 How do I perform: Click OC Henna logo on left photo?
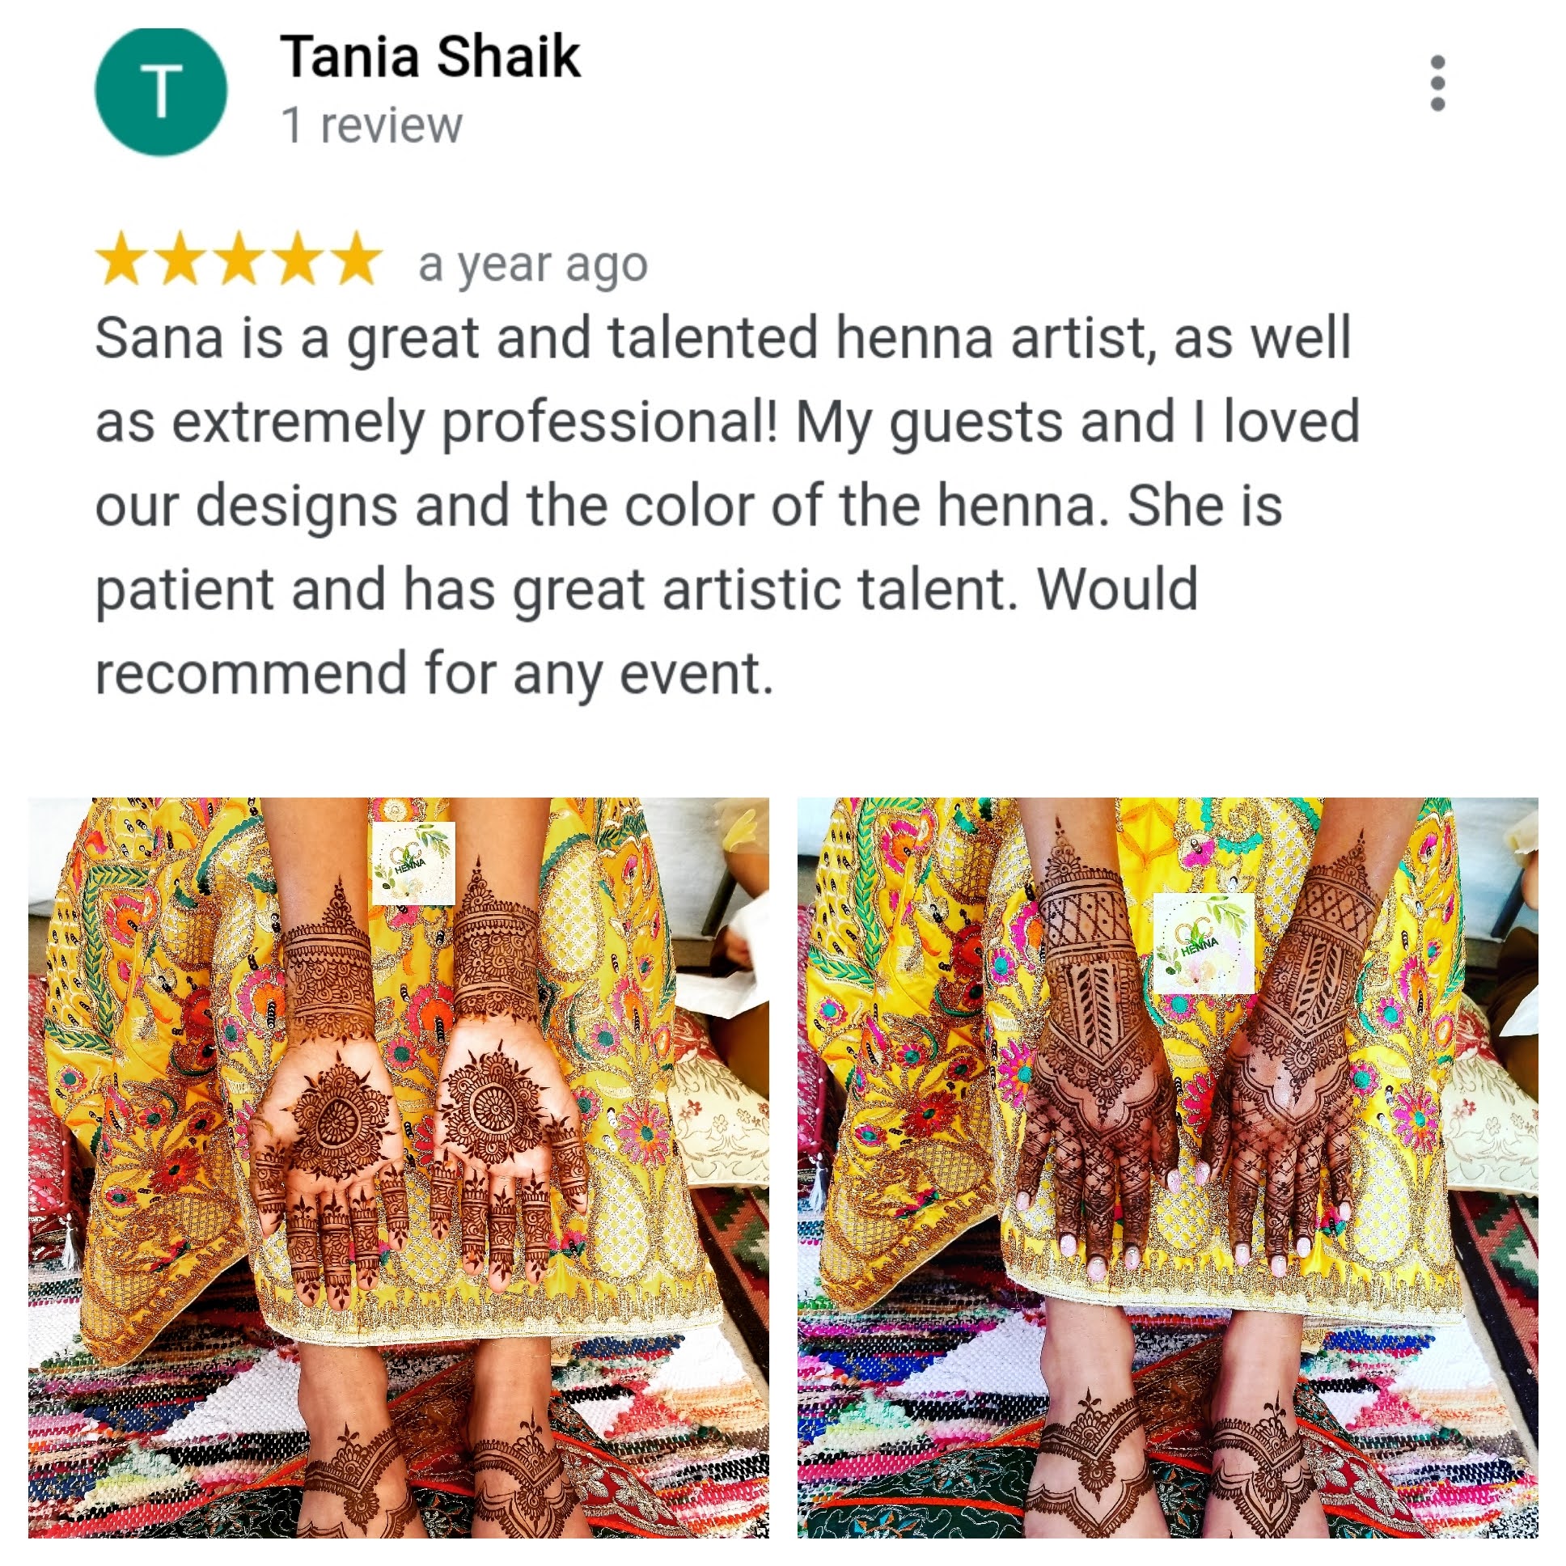(x=413, y=863)
